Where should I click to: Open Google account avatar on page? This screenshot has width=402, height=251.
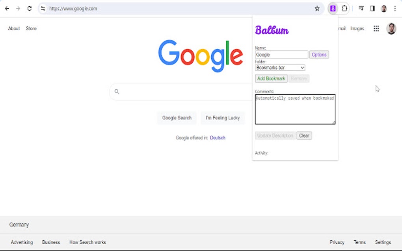[391, 28]
